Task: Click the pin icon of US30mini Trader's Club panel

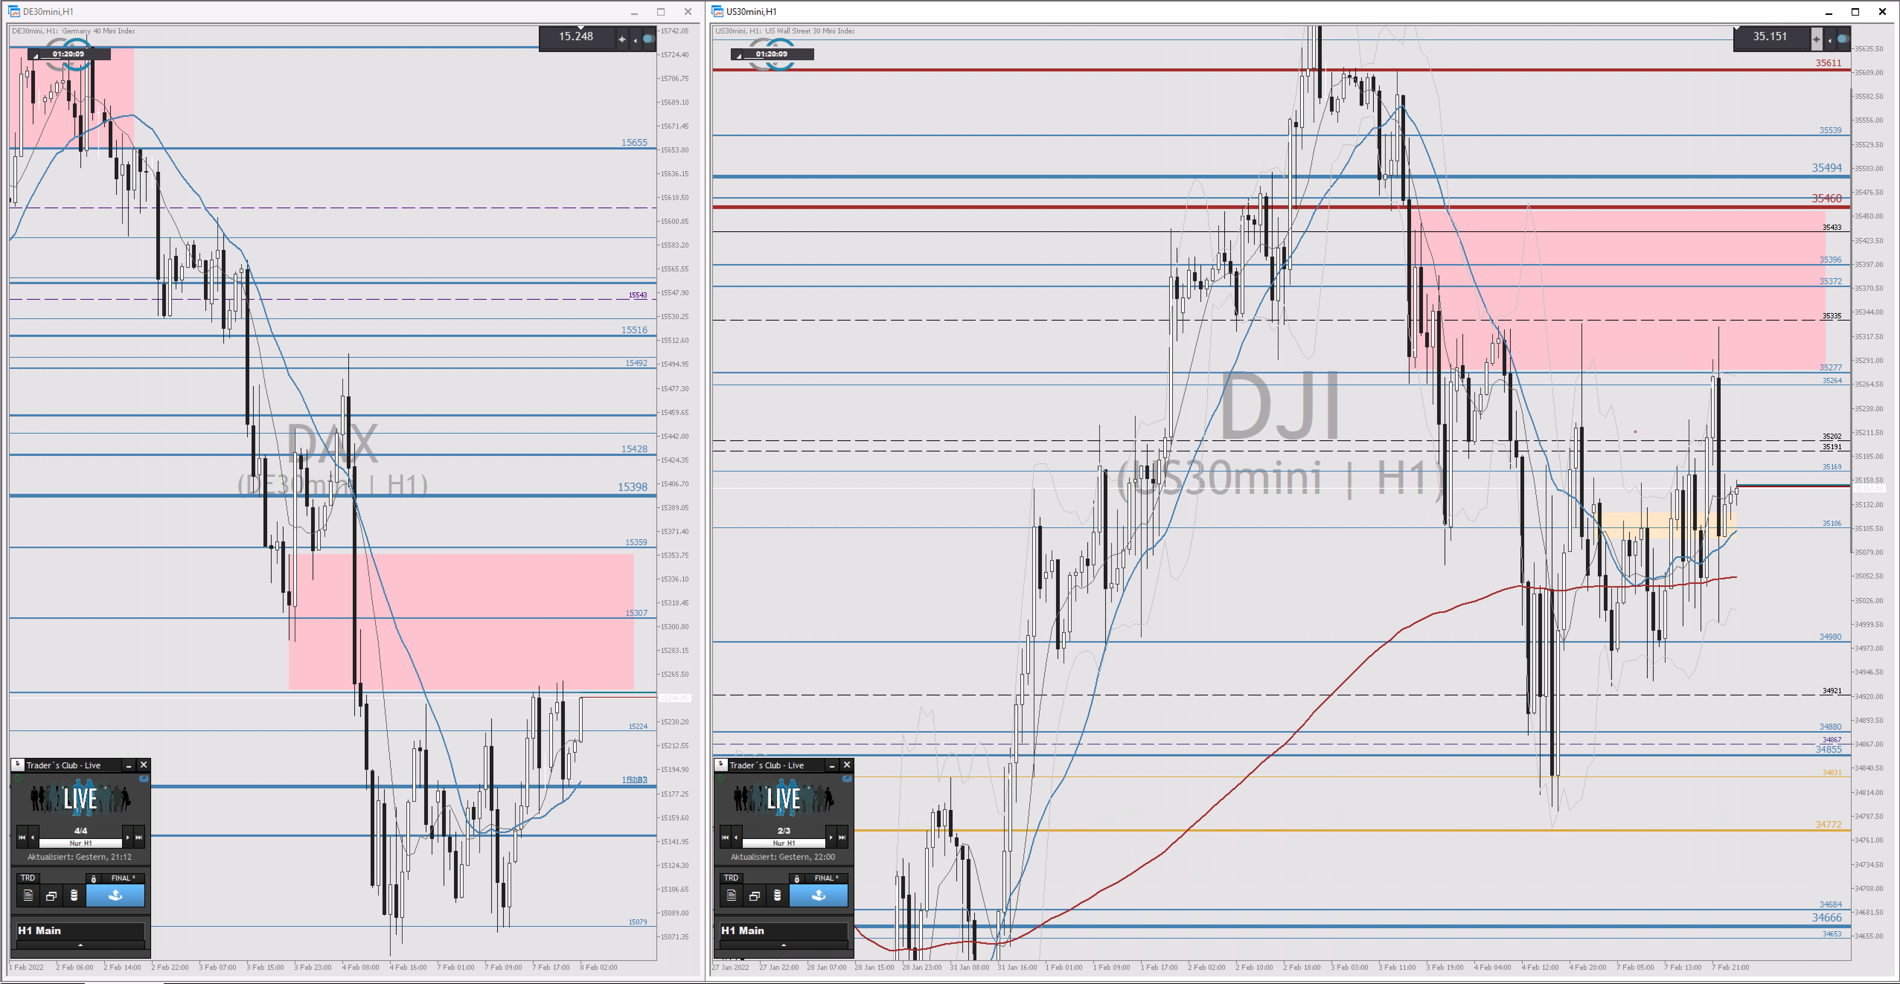Action: coord(722,764)
